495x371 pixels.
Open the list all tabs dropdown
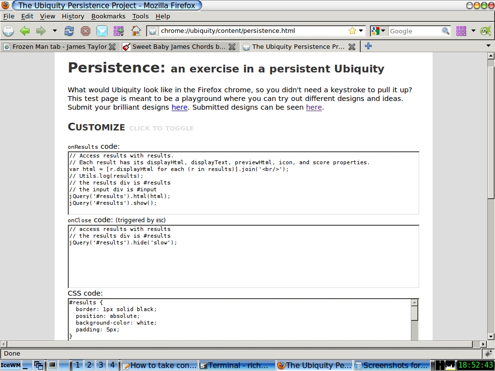click(x=488, y=46)
